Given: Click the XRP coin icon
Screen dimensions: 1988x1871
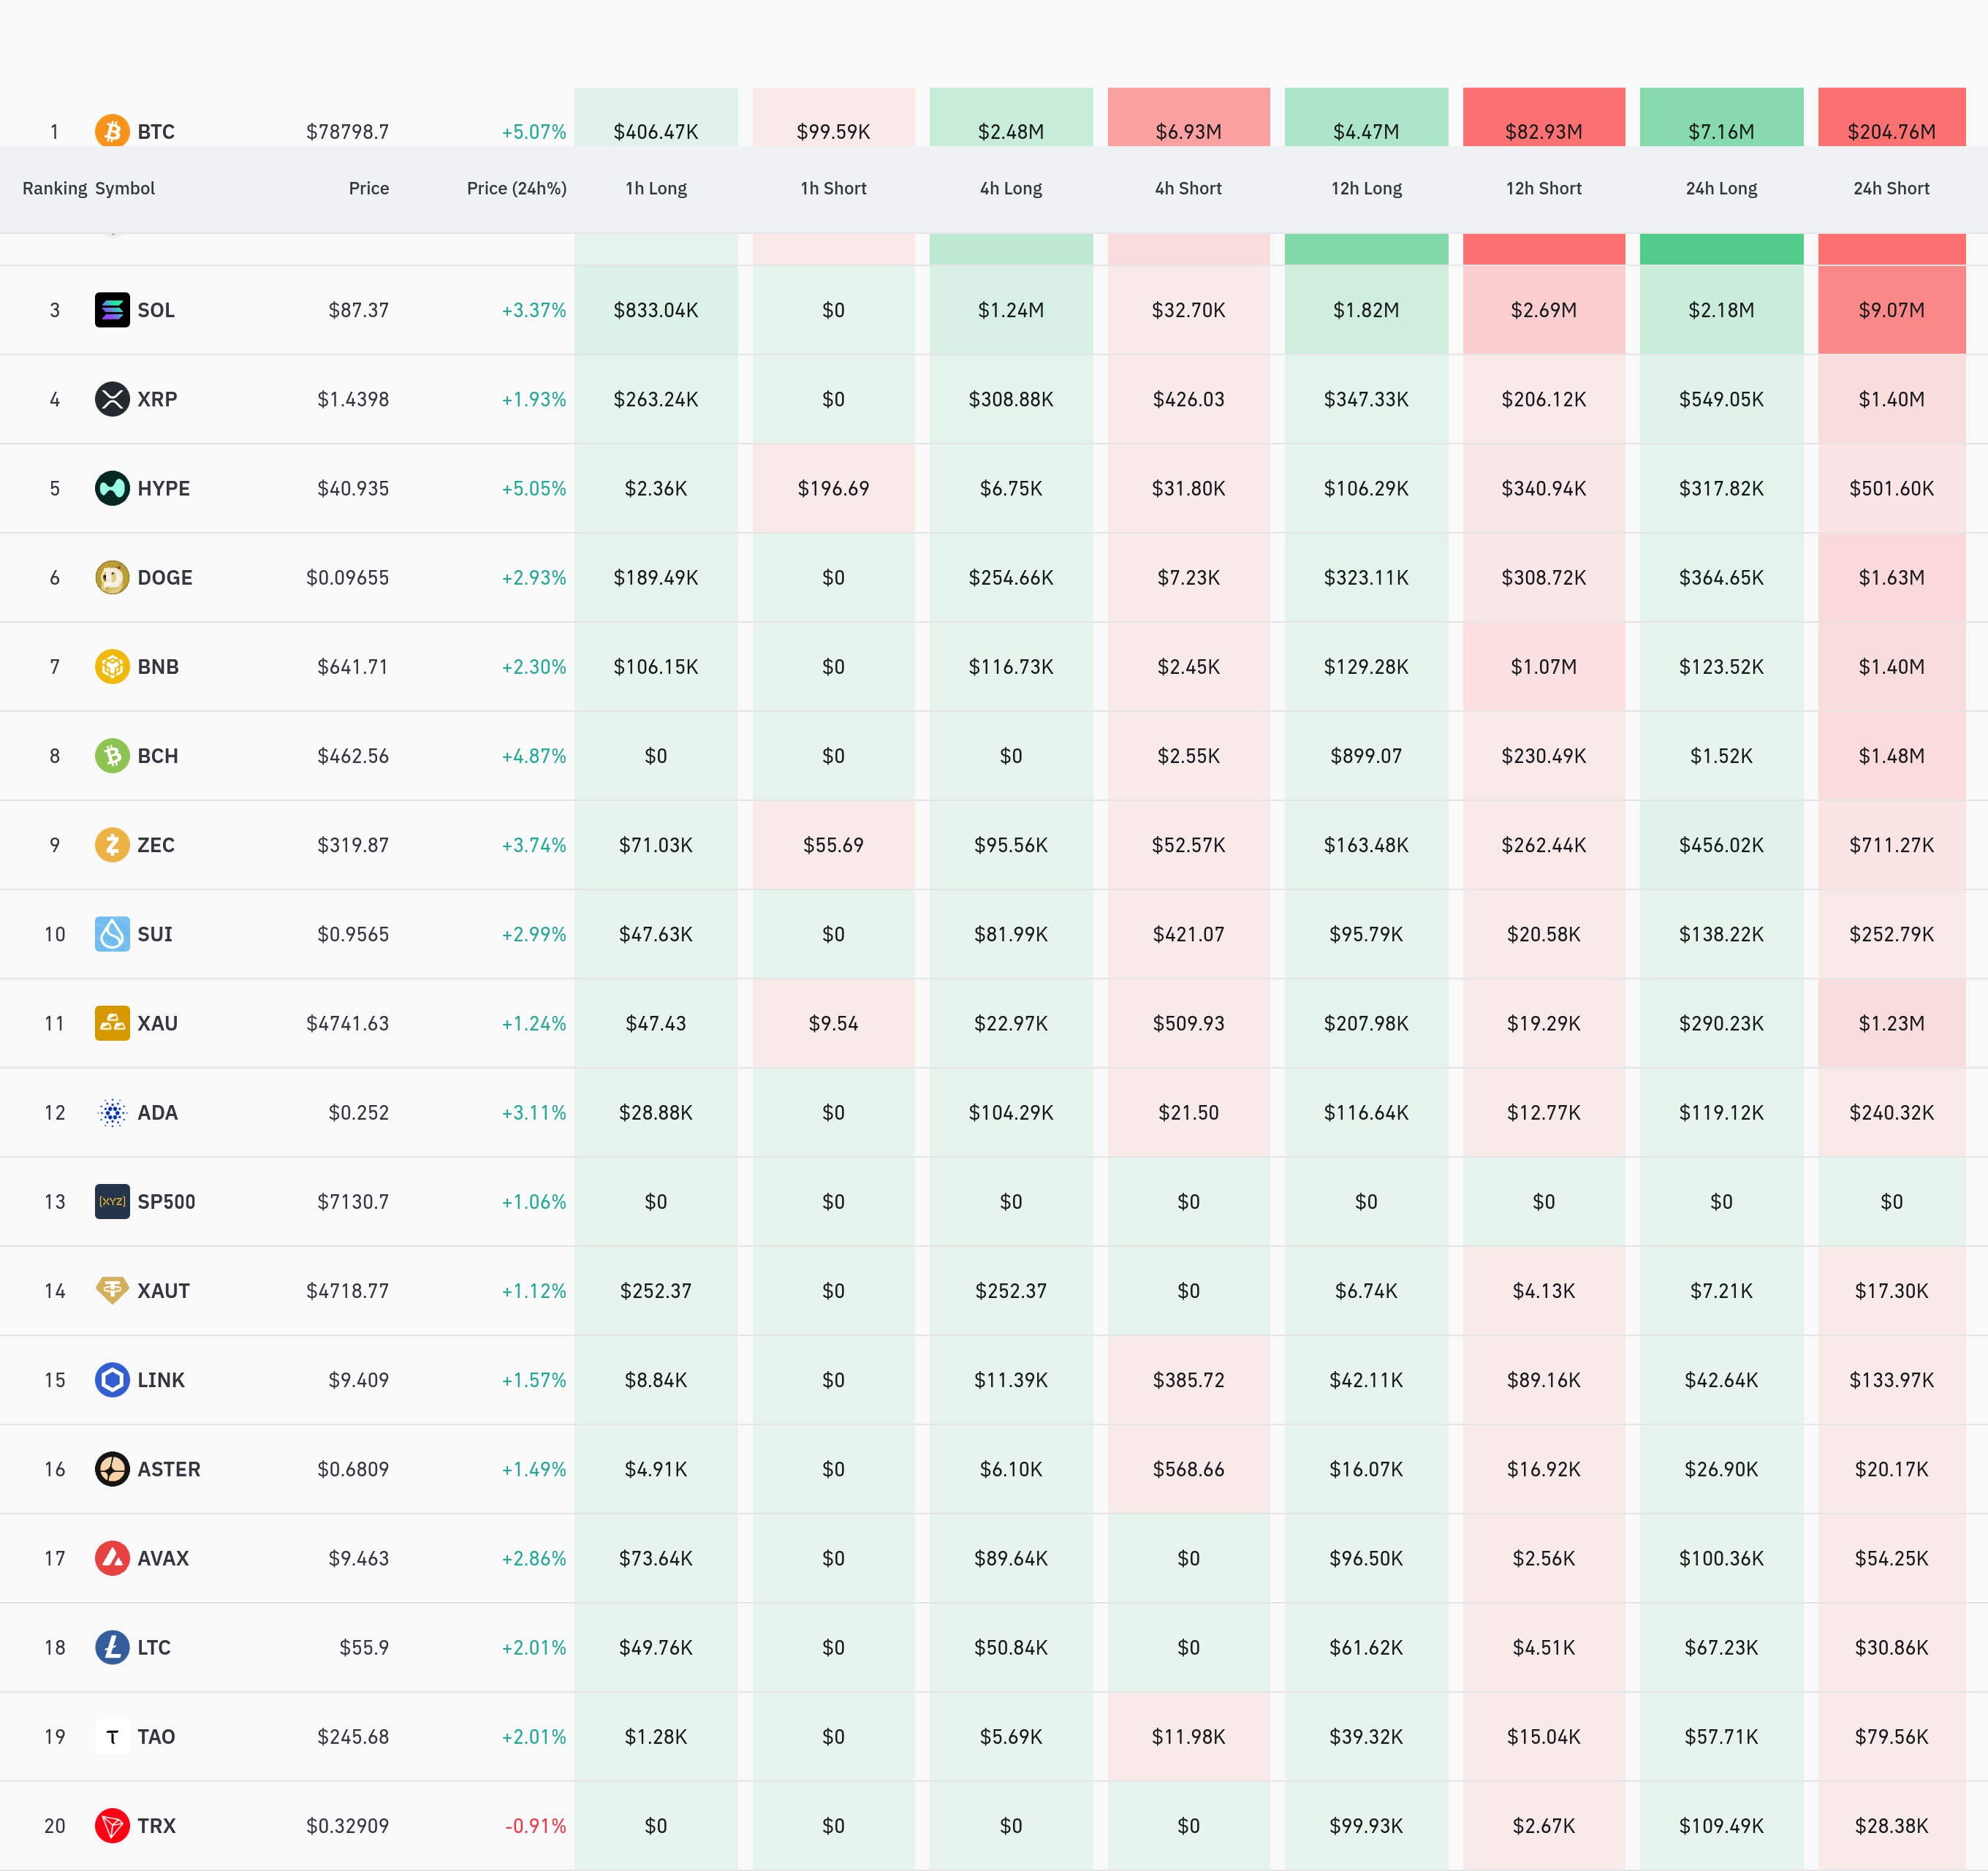Looking at the screenshot, I should click(112, 399).
